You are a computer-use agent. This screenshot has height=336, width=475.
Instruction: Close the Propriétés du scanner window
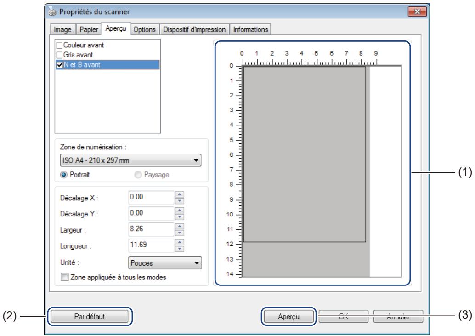pyautogui.click(x=417, y=11)
